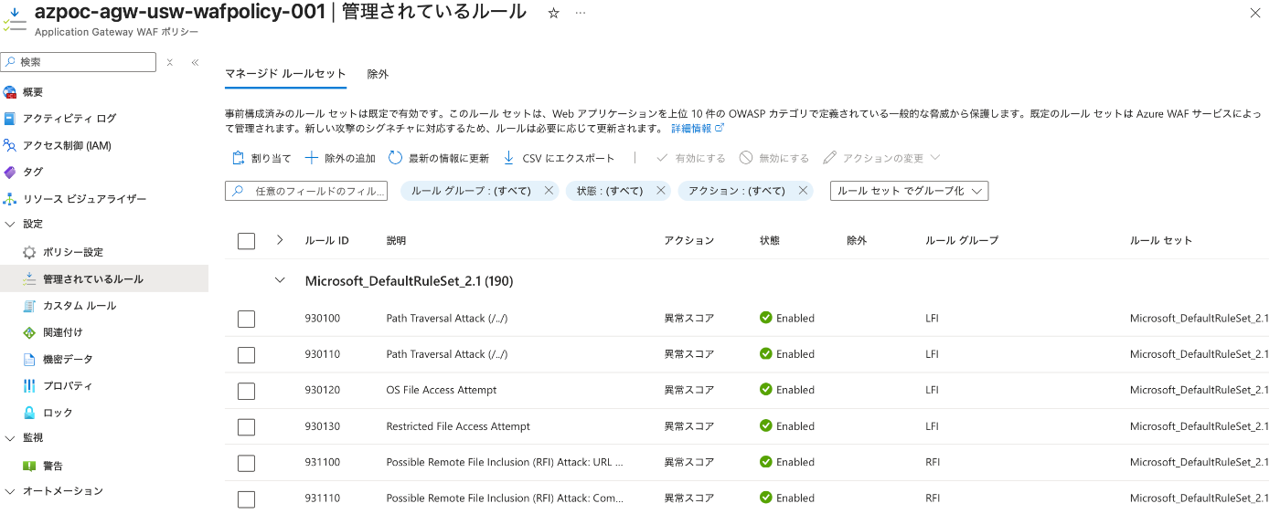Click 除外の追加 plus button
Screen dimensions: 1280x514
[x=340, y=158]
